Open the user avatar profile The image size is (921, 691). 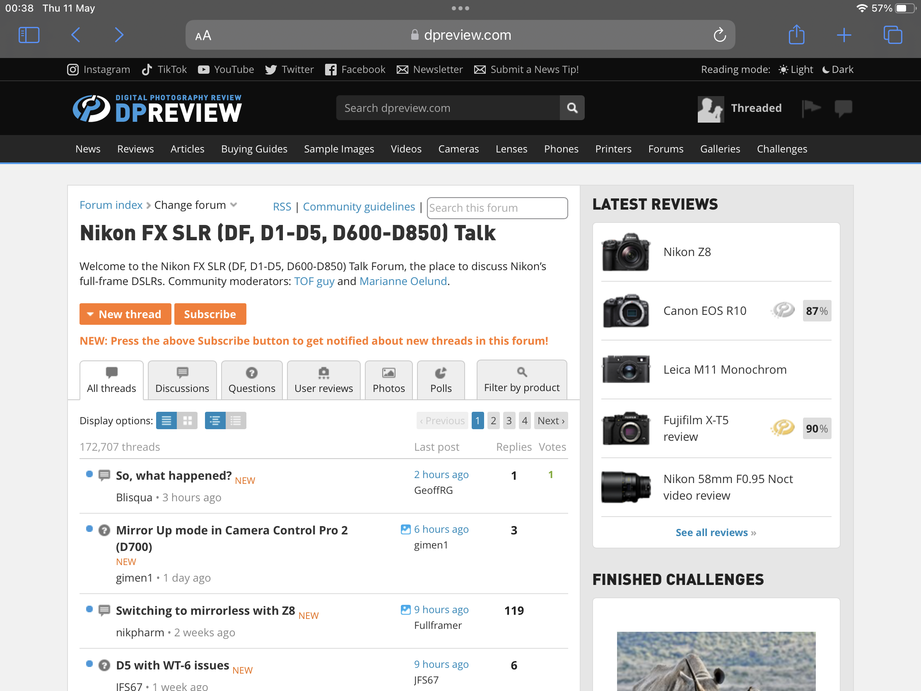[x=711, y=109]
